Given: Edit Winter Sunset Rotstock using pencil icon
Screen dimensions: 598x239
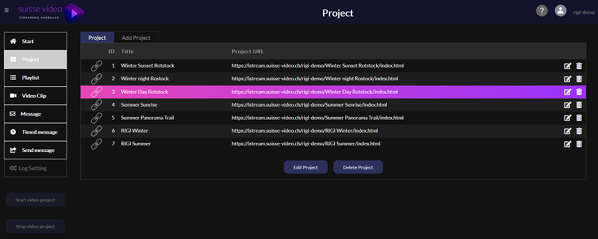Looking at the screenshot, I should [567, 66].
